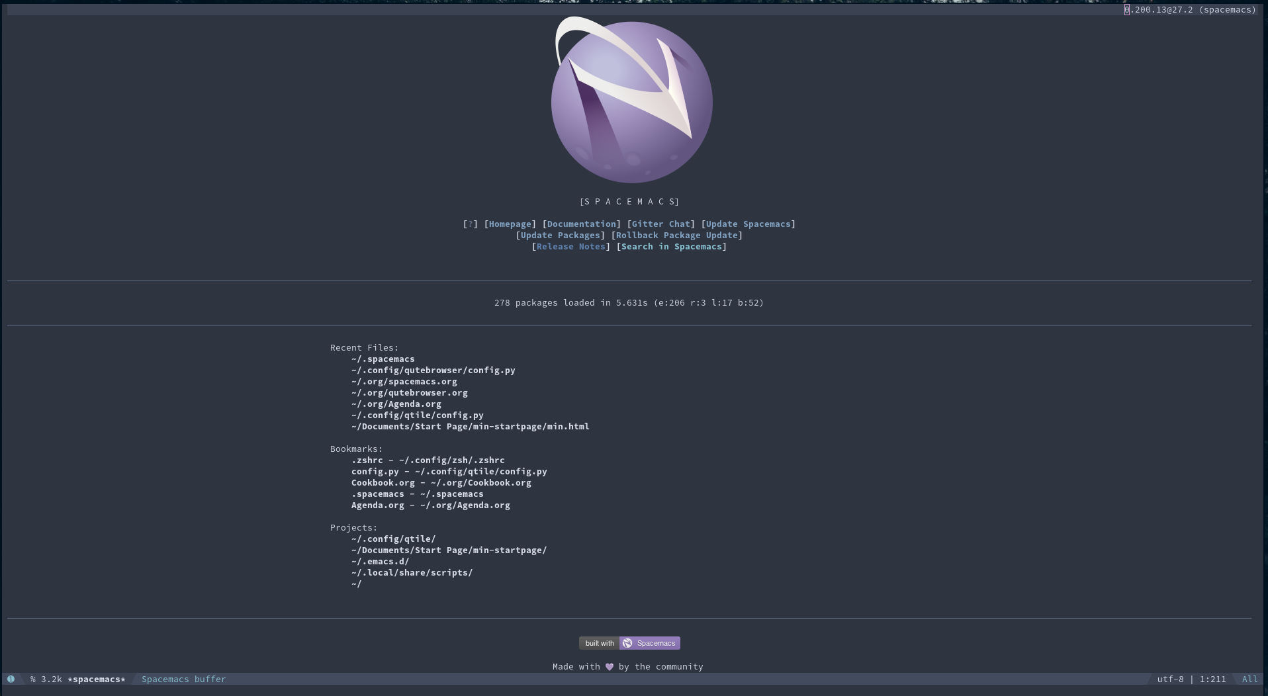Open the home directory ~/ project
The width and height of the screenshot is (1268, 696).
tap(357, 584)
